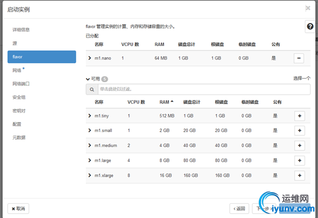Close the 启动实例 dialog with the X
This screenshot has width=318, height=218.
(x=308, y=8)
